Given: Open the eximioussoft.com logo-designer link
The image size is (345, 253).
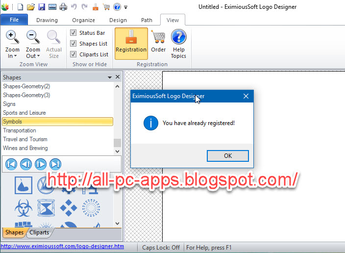Looking at the screenshot, I should point(62,247).
